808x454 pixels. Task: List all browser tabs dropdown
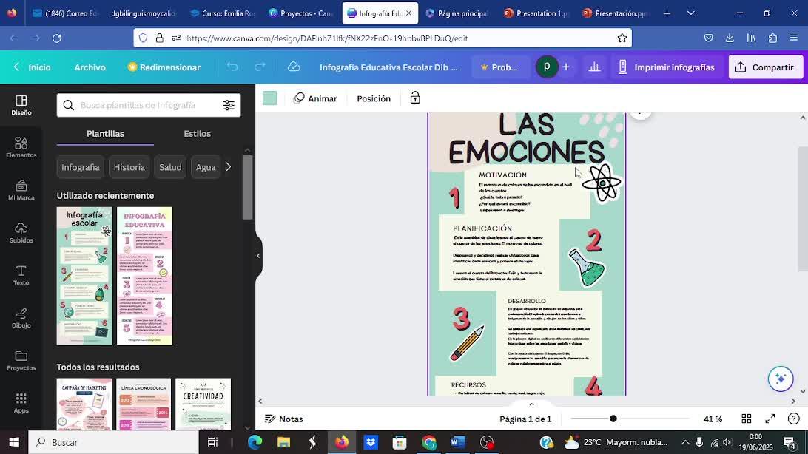[x=690, y=13]
